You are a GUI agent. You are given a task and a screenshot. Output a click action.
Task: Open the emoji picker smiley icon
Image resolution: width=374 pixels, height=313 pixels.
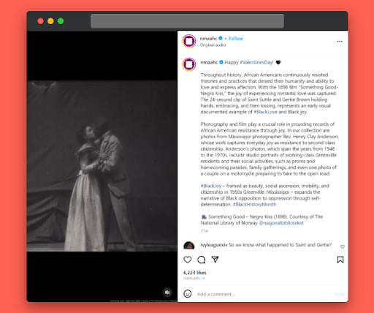pyautogui.click(x=188, y=294)
